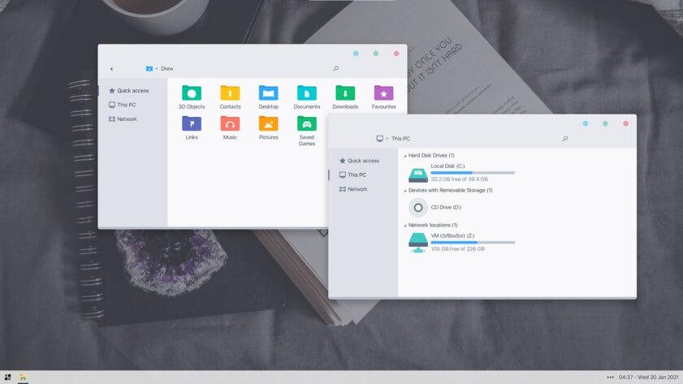Collapse the Hard Disk Drives group
The image size is (683, 384).
(405, 156)
